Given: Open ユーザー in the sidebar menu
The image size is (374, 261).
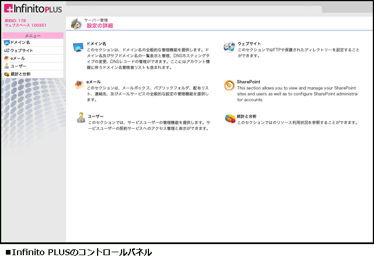Looking at the screenshot, I should click(x=33, y=66).
